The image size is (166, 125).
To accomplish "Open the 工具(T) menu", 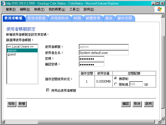I will tap(74, 9).
